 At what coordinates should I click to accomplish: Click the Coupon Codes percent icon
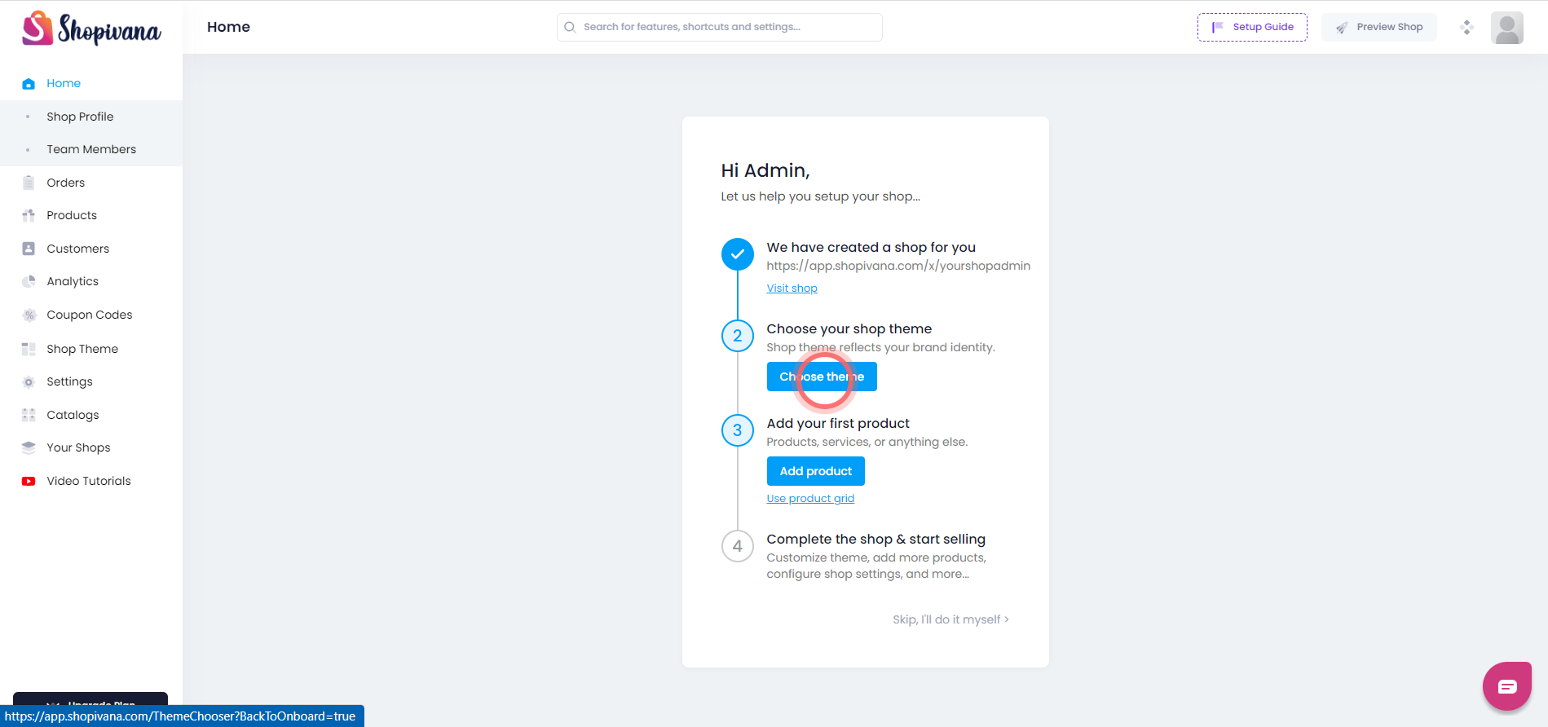(x=29, y=315)
